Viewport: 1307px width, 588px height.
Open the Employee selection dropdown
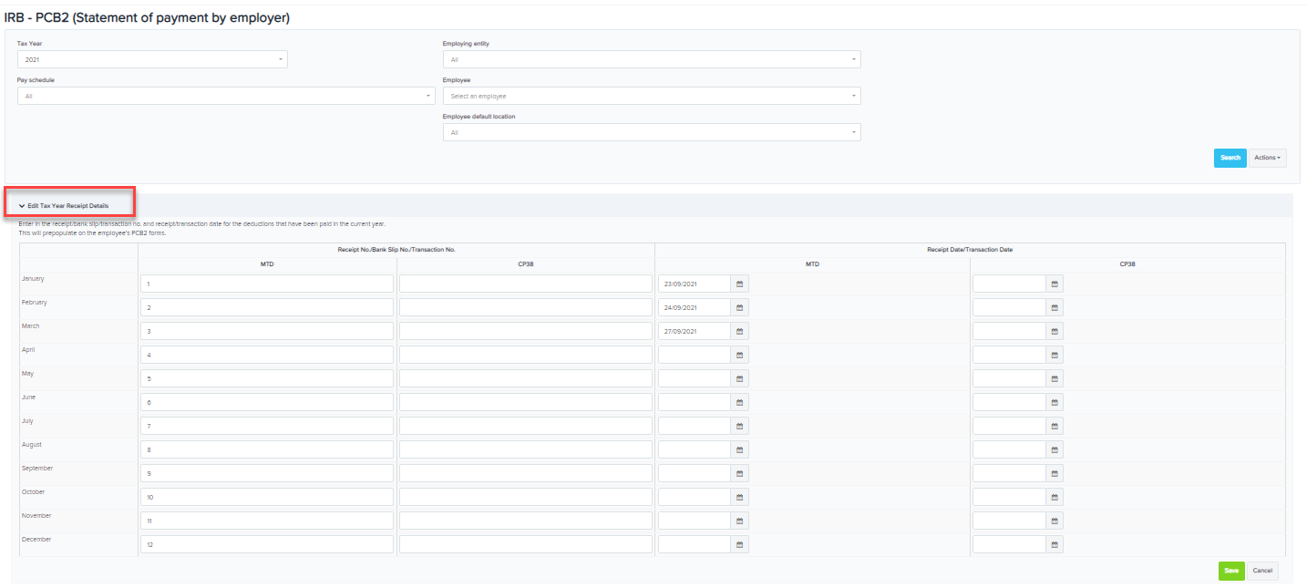[651, 95]
